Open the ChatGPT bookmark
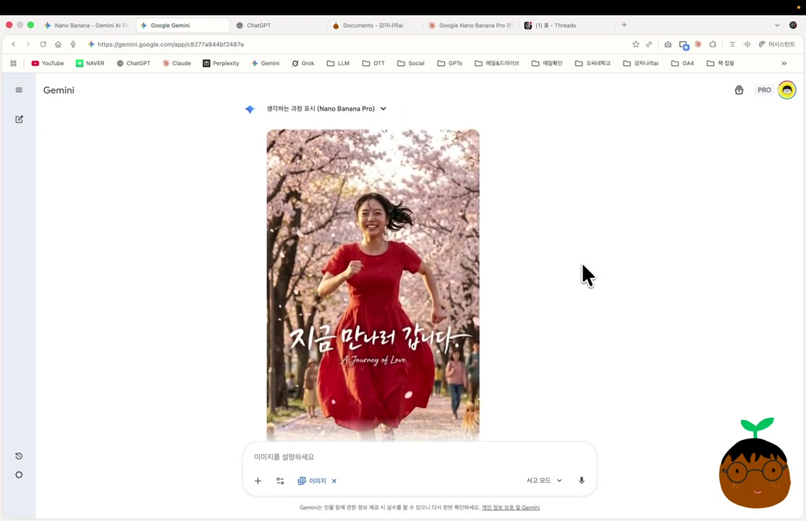The height and width of the screenshot is (521, 806). point(134,63)
